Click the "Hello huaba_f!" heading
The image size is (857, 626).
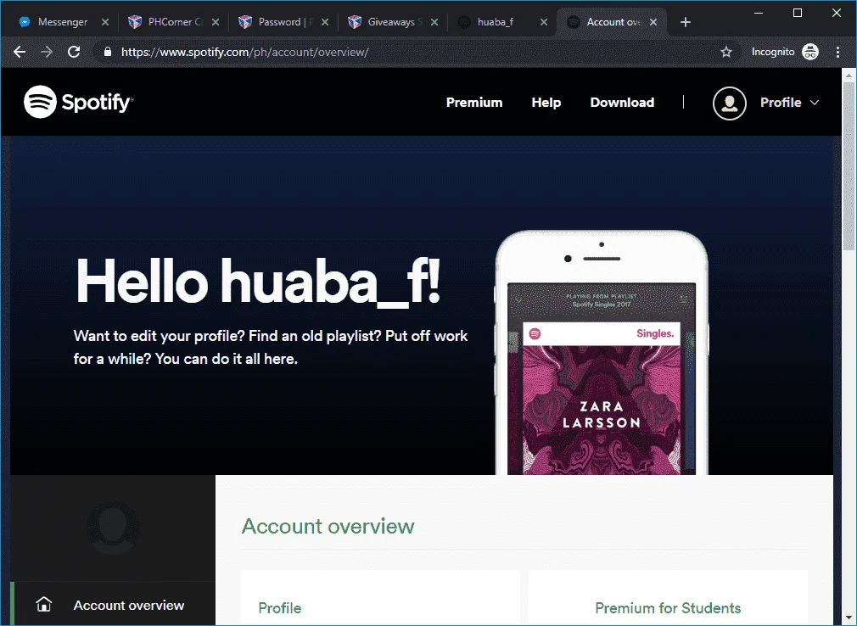tap(258, 282)
